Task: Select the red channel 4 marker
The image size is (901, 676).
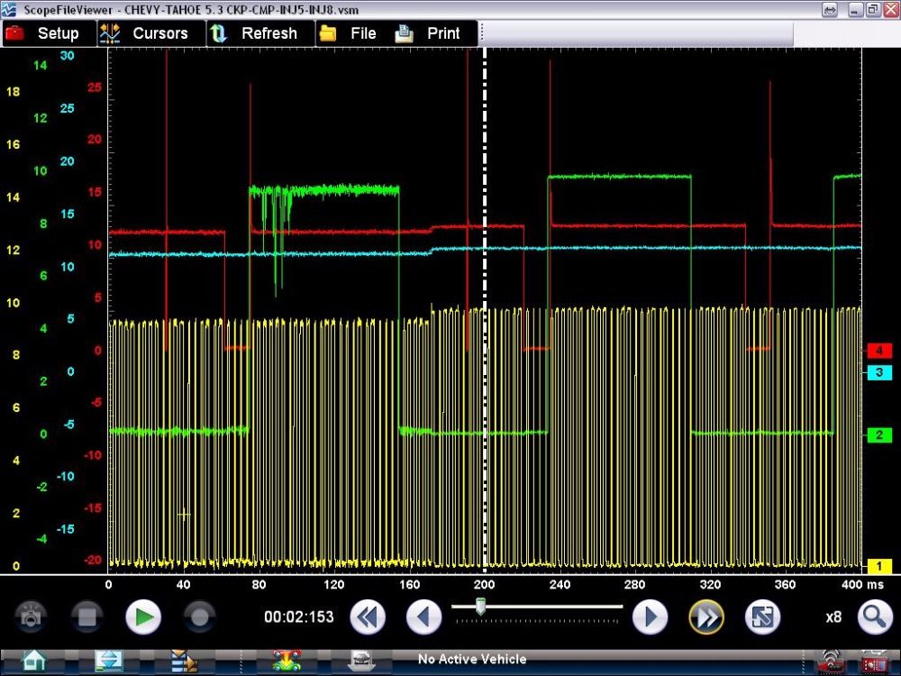Action: (878, 351)
